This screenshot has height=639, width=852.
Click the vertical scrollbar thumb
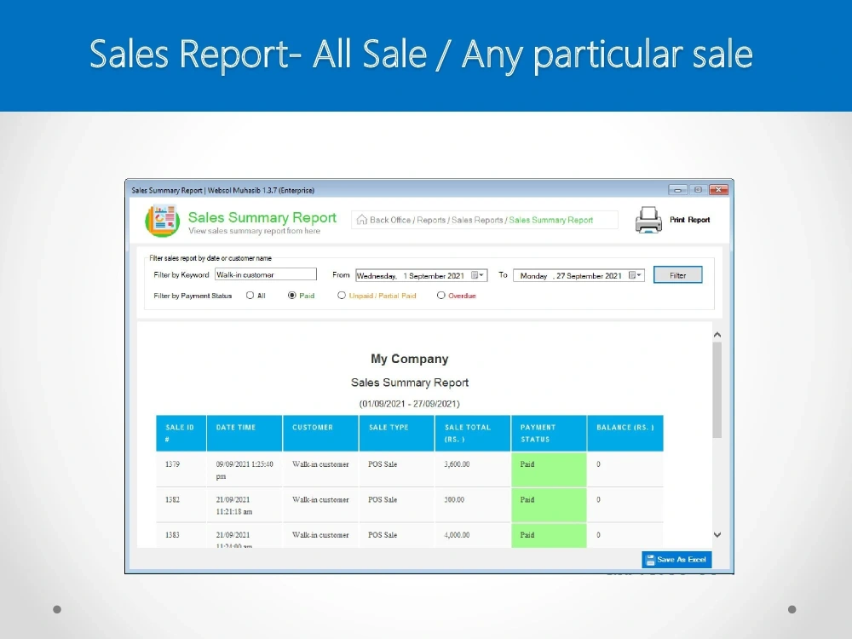point(717,390)
